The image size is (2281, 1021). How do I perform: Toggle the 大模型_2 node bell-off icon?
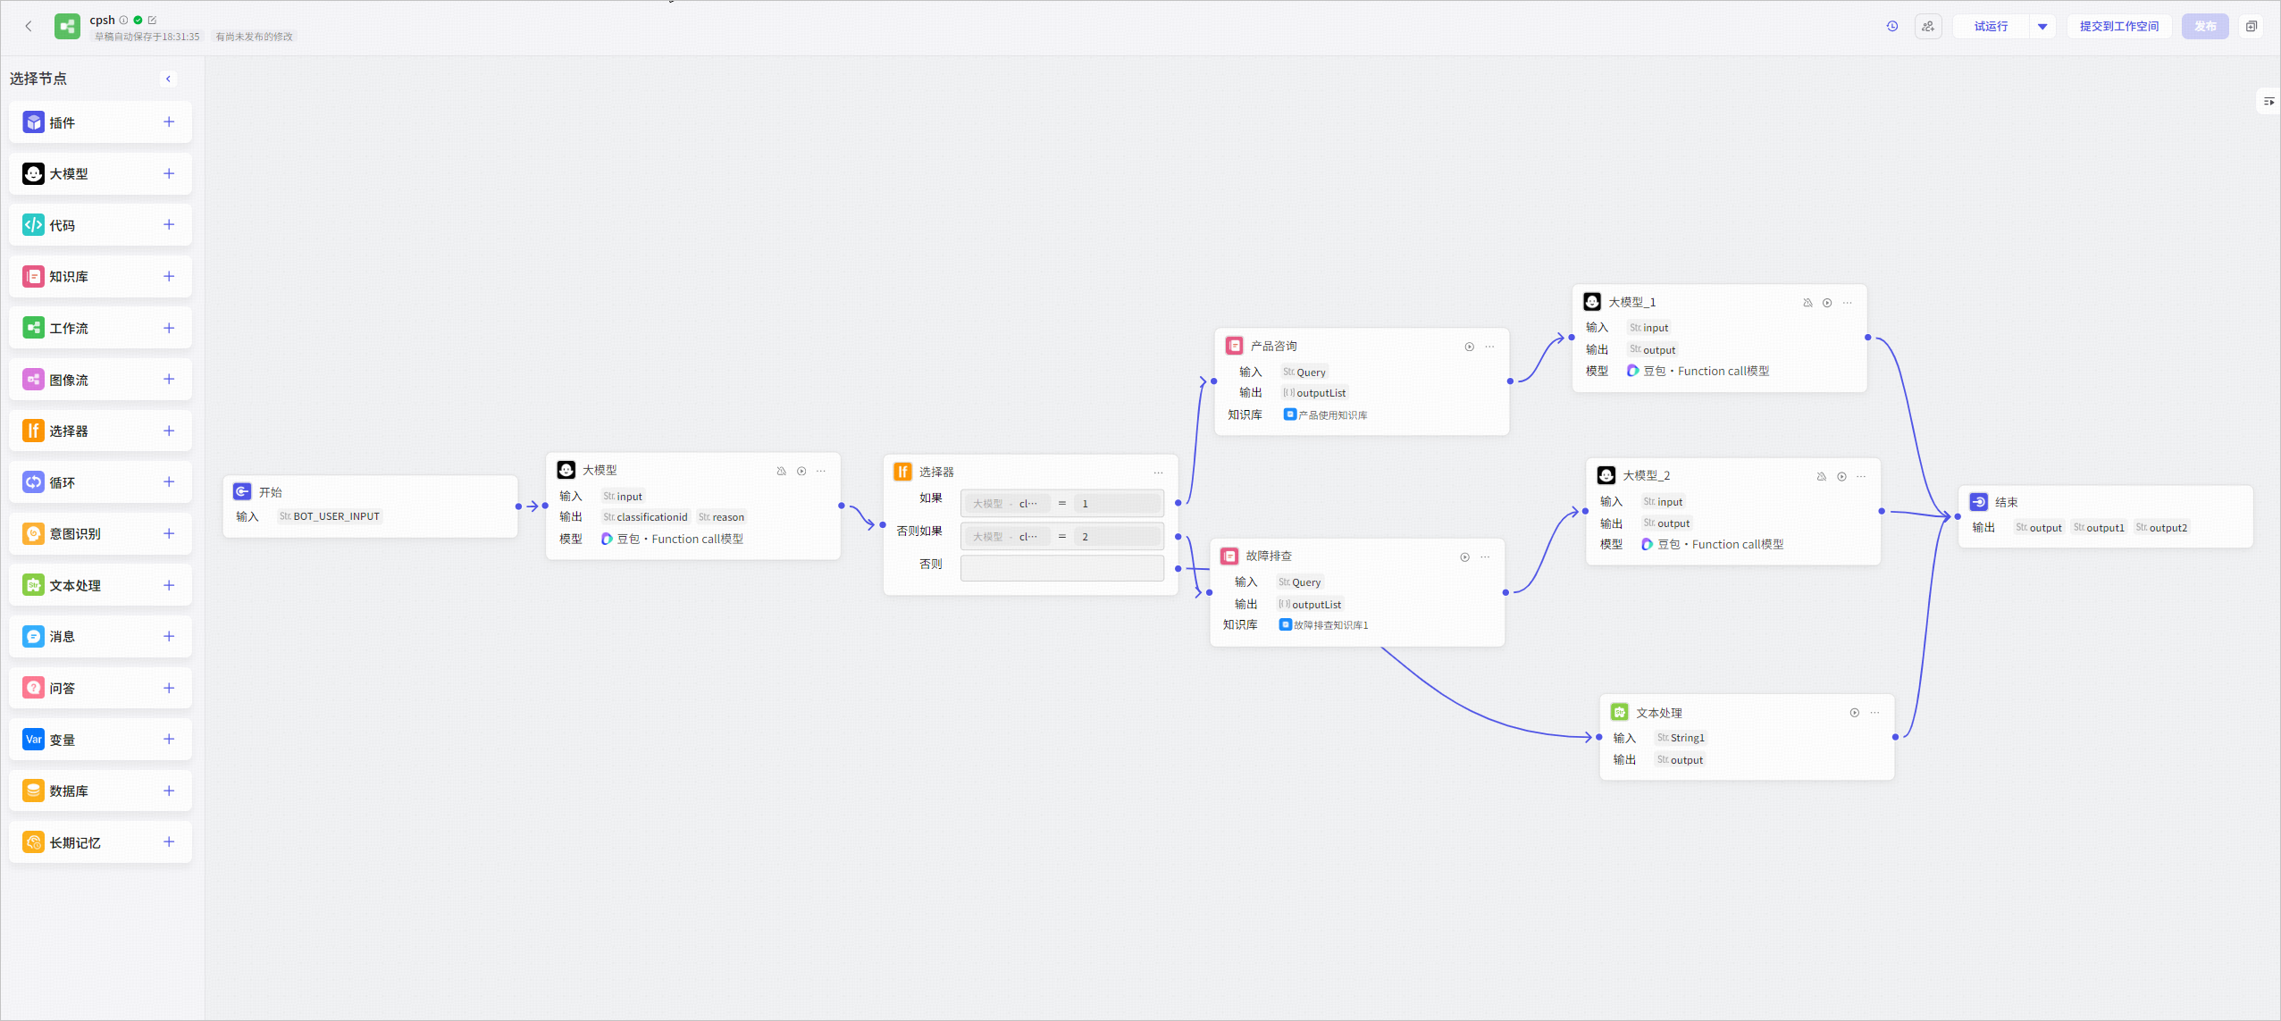pyautogui.click(x=1822, y=476)
